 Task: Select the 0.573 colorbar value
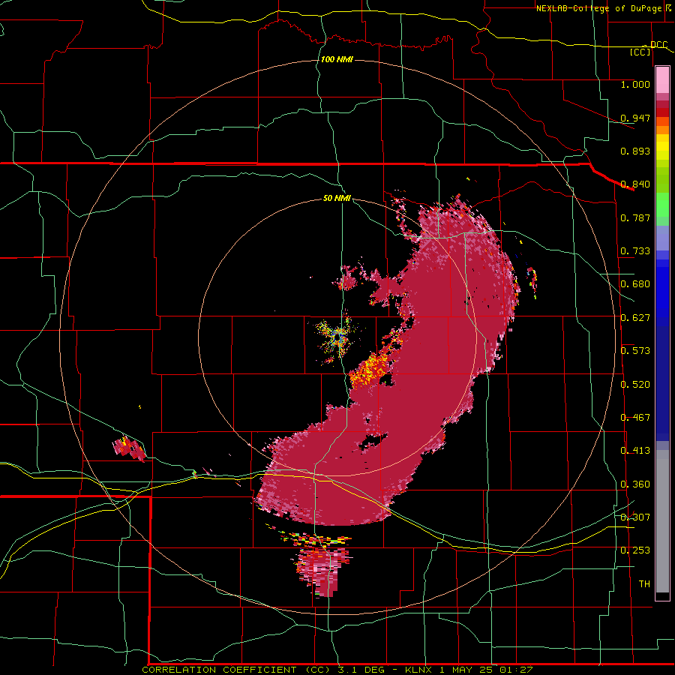(x=635, y=351)
